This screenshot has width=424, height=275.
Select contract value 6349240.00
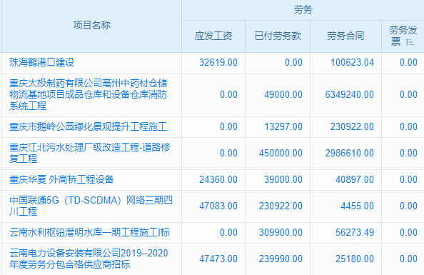pyautogui.click(x=349, y=94)
